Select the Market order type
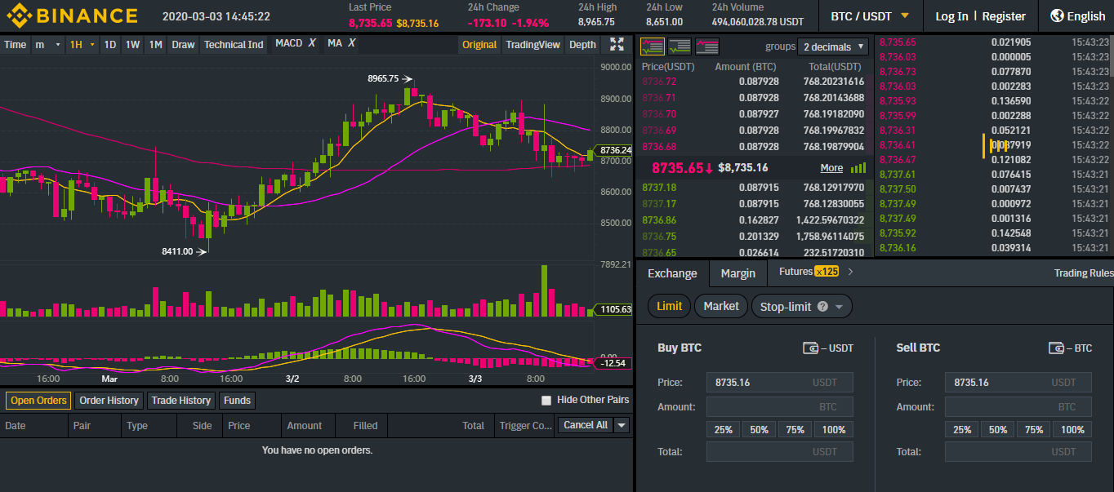The image size is (1114, 492). click(721, 306)
